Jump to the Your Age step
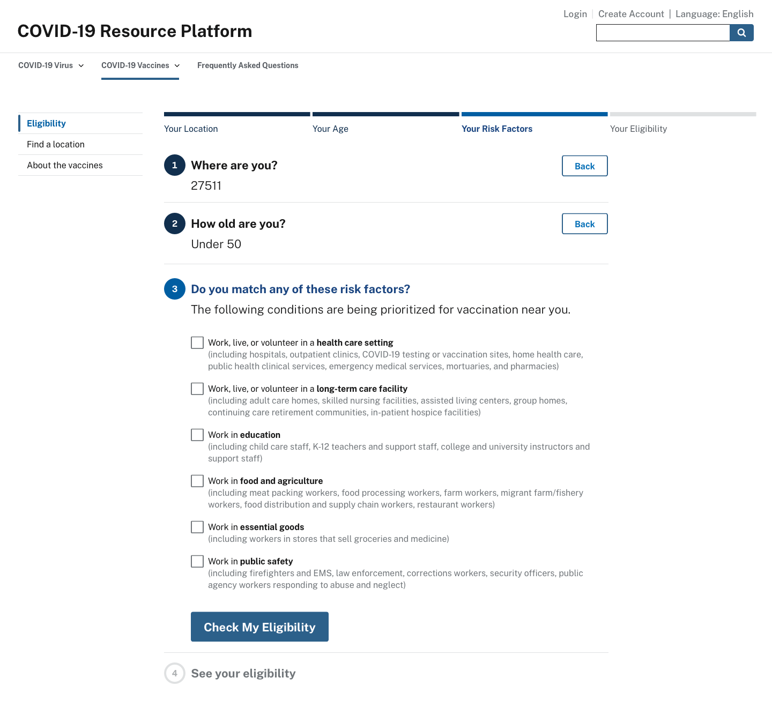The image size is (772, 715). [x=330, y=129]
